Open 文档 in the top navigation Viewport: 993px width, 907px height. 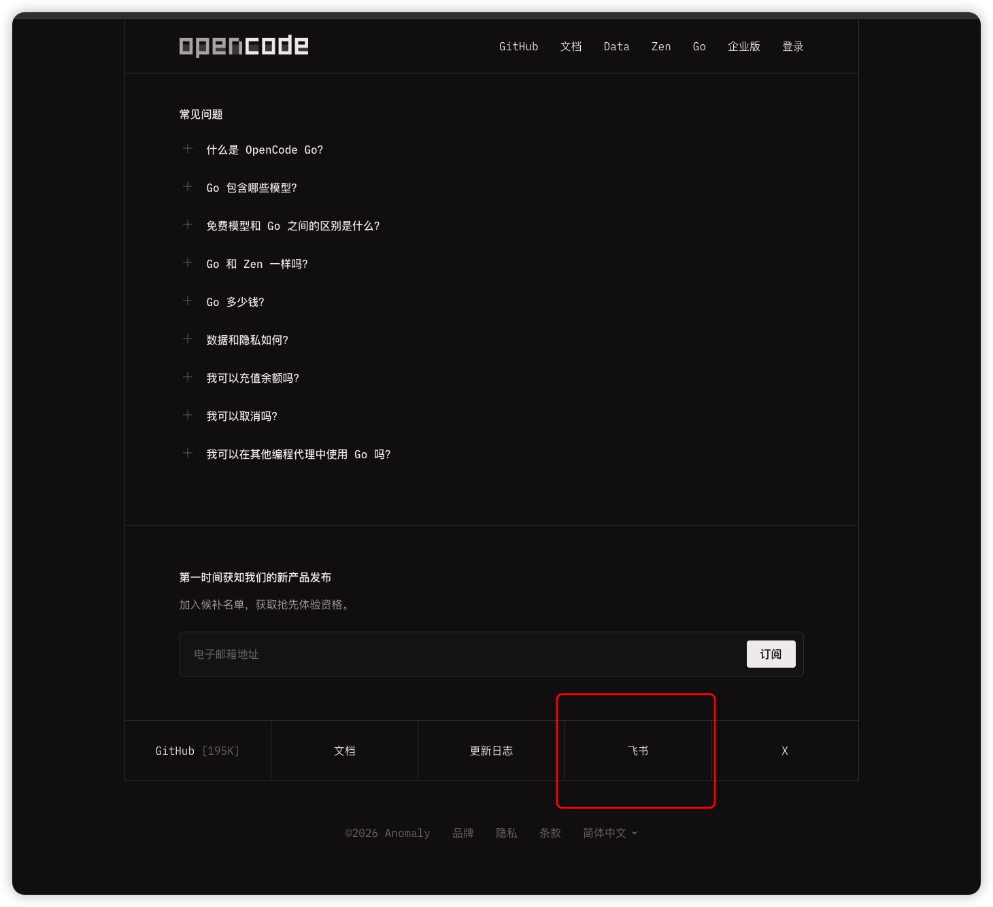coord(571,46)
